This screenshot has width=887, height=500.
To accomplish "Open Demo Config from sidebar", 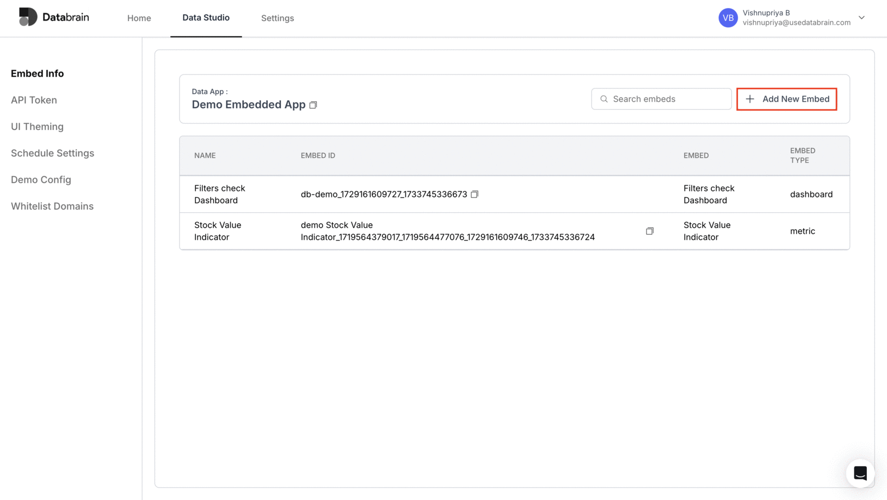I will pos(41,180).
